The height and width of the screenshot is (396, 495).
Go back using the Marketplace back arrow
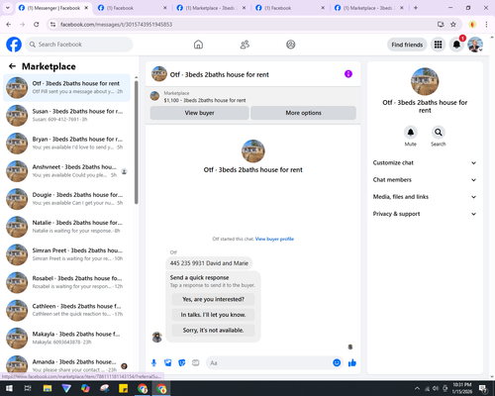tap(12, 66)
